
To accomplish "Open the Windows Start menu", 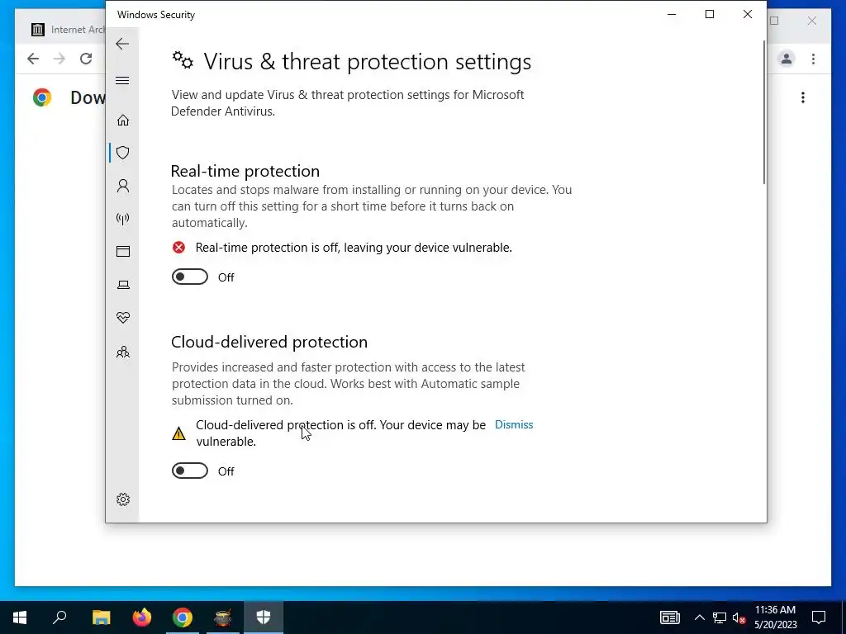I will click(x=20, y=617).
